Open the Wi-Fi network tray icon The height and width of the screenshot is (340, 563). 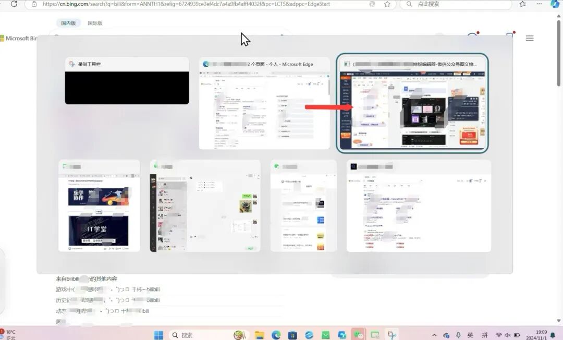click(499, 335)
